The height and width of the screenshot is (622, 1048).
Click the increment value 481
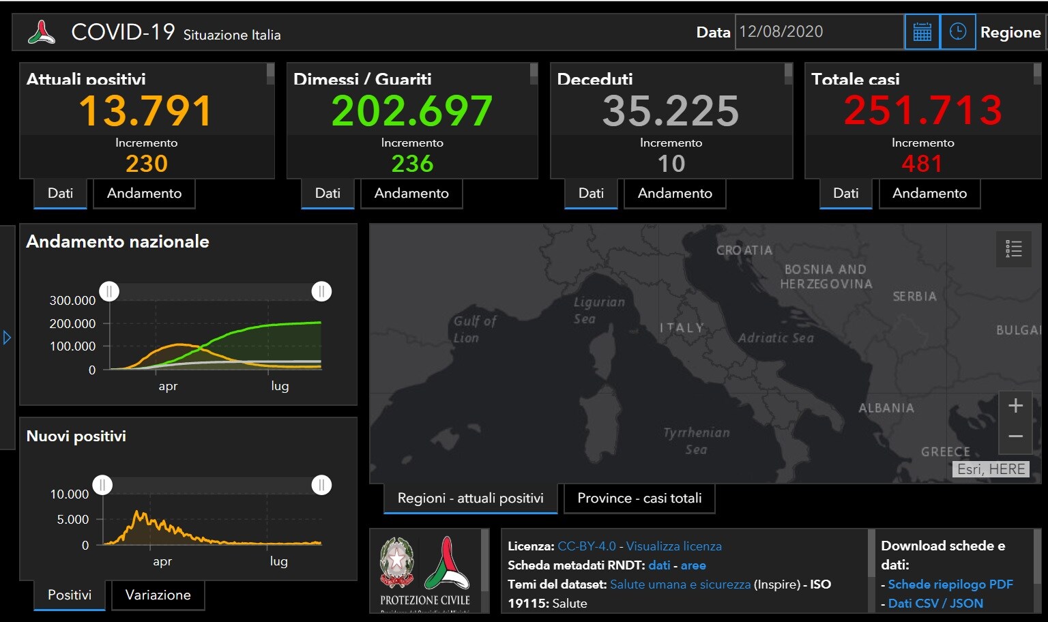922,164
